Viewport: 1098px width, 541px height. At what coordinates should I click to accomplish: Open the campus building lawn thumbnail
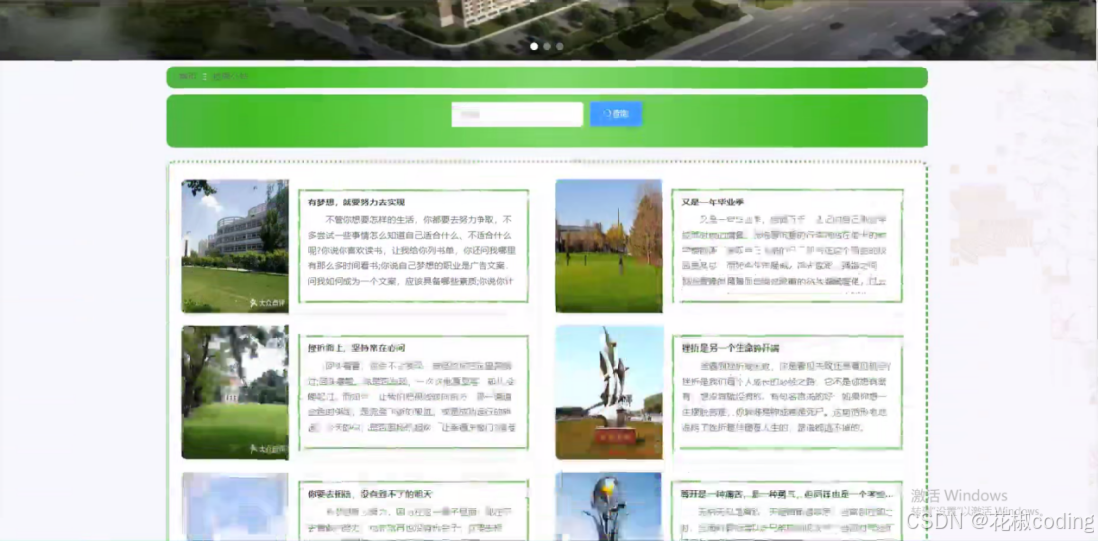coord(234,245)
